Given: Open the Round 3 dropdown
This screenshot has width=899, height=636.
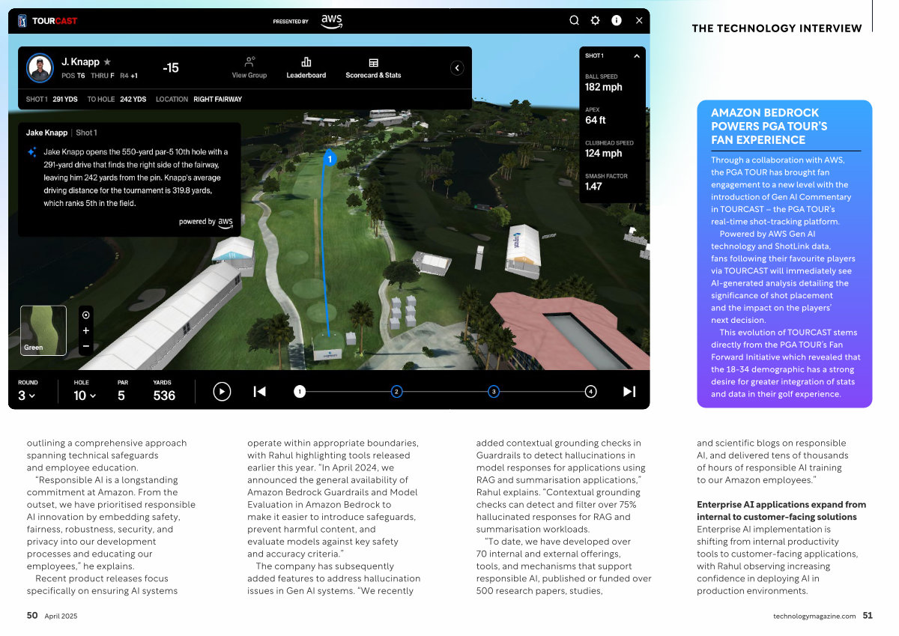Looking at the screenshot, I should [x=27, y=396].
